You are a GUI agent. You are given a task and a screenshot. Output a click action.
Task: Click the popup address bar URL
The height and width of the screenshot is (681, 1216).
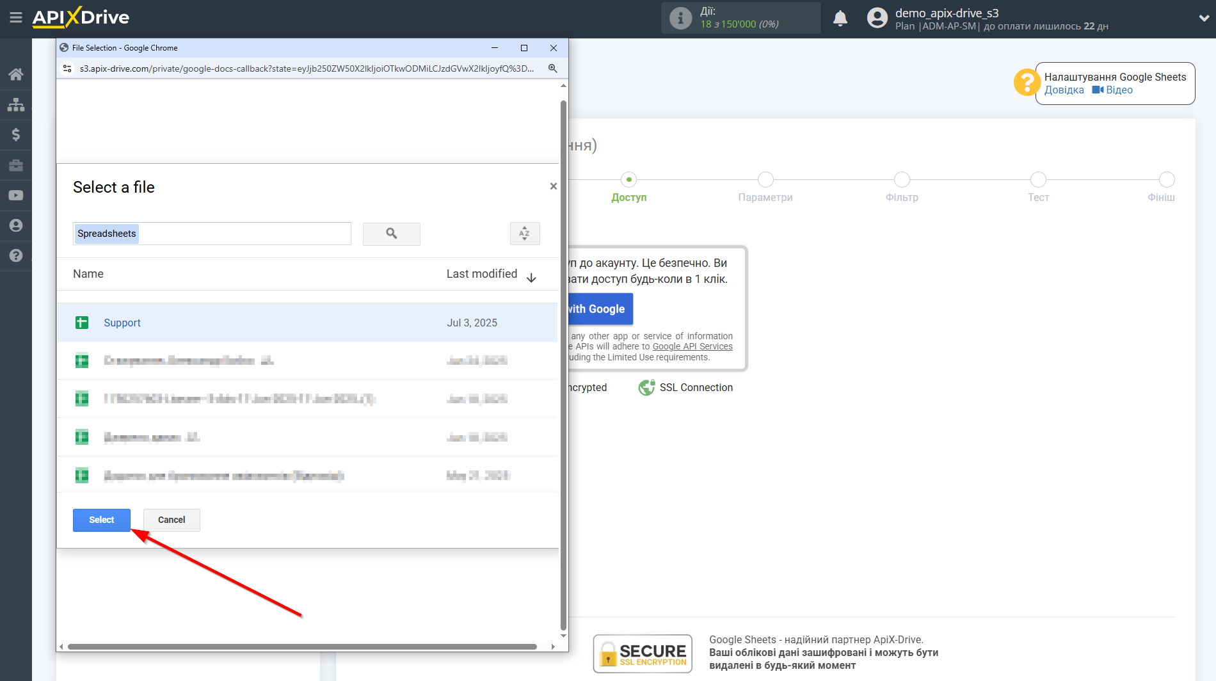pos(307,68)
